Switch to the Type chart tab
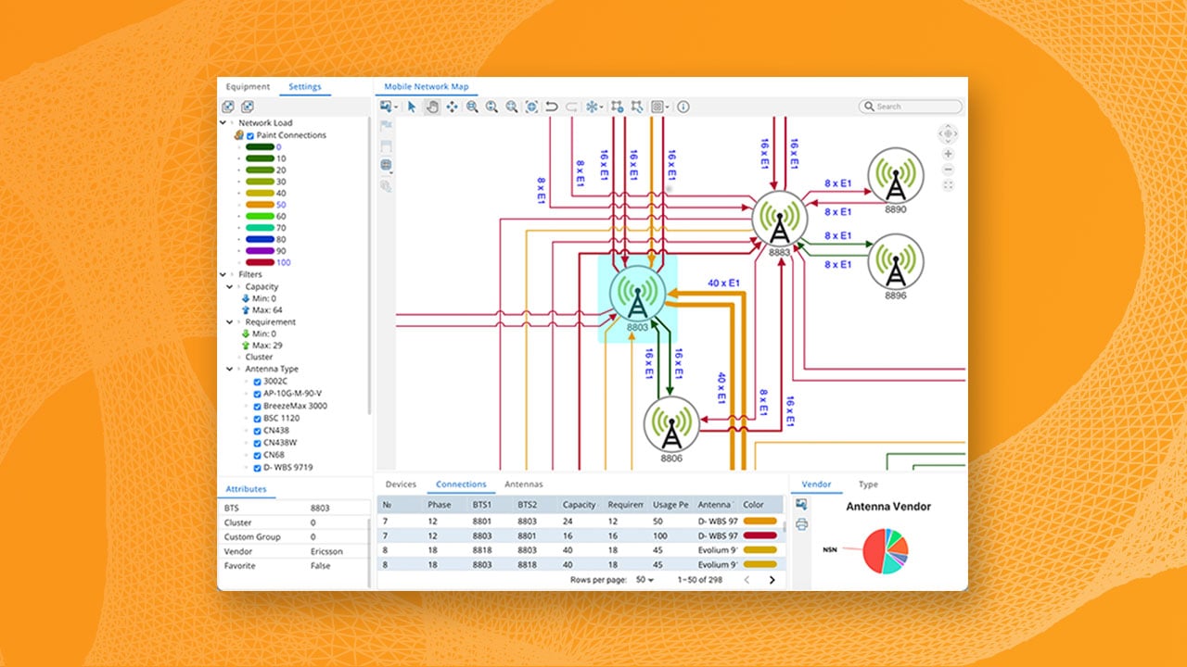The height and width of the screenshot is (667, 1187). [x=868, y=485]
